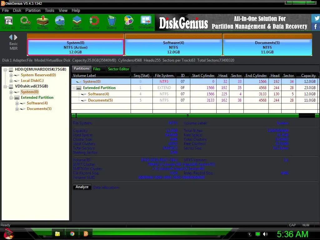
Task: Click the horizontal table scrollbar thumb
Action: pos(187,116)
